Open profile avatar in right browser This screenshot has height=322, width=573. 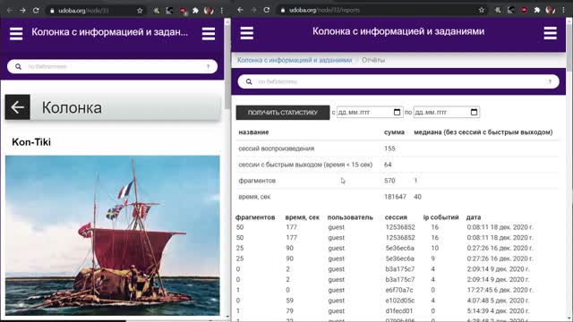pos(550,10)
